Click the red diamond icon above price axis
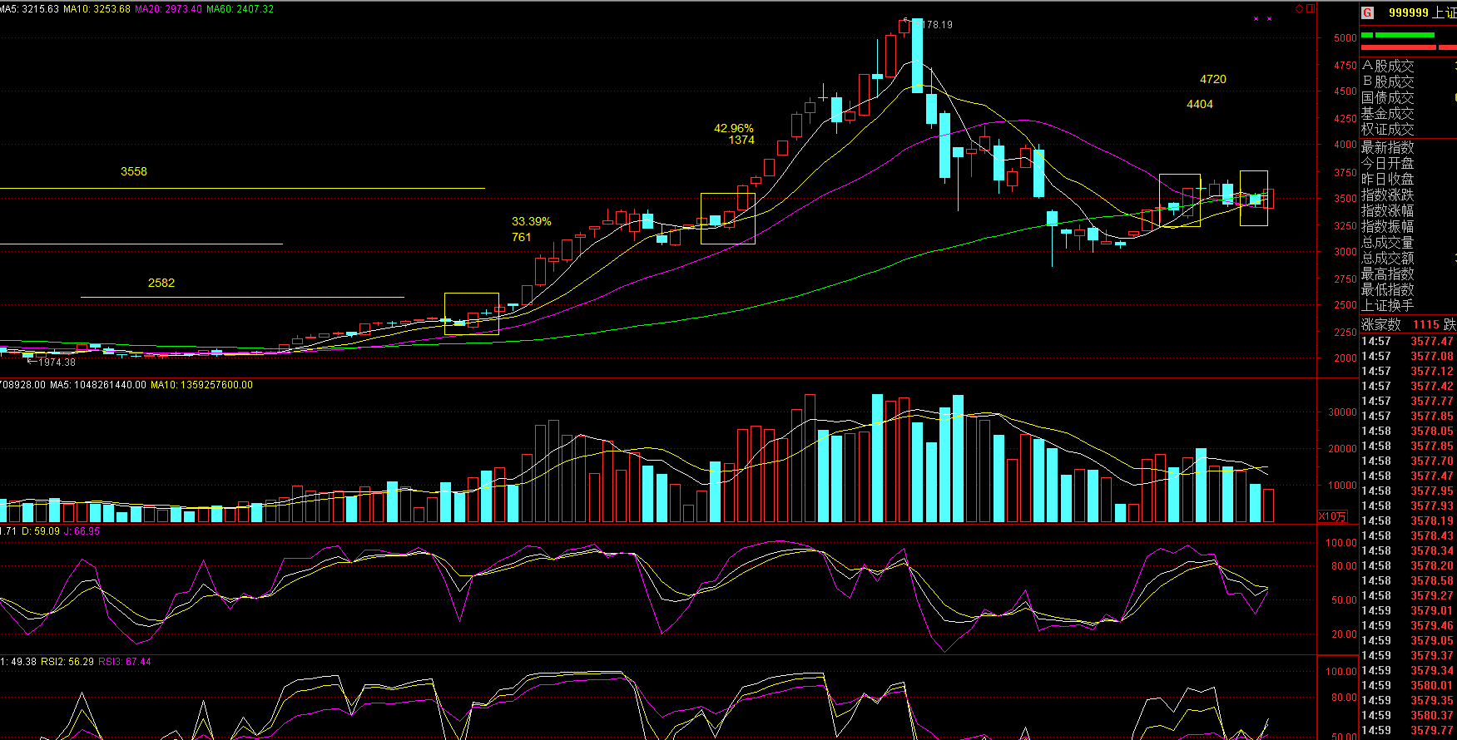The height and width of the screenshot is (740, 1457). [x=1299, y=8]
